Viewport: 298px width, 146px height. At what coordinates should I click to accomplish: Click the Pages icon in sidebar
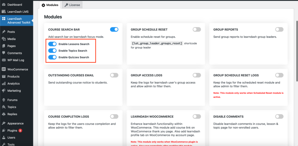(3, 46)
